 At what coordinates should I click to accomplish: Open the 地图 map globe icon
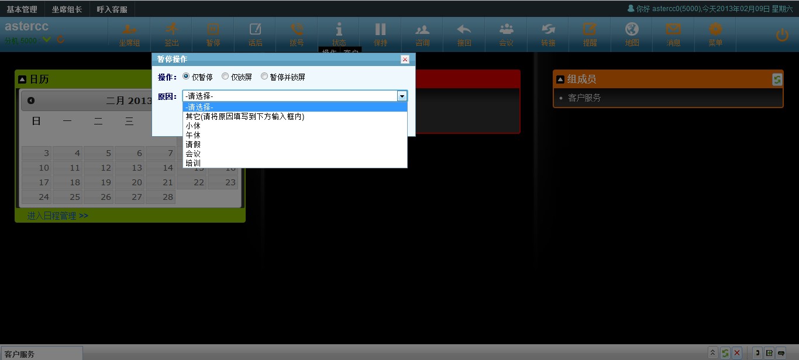point(632,30)
